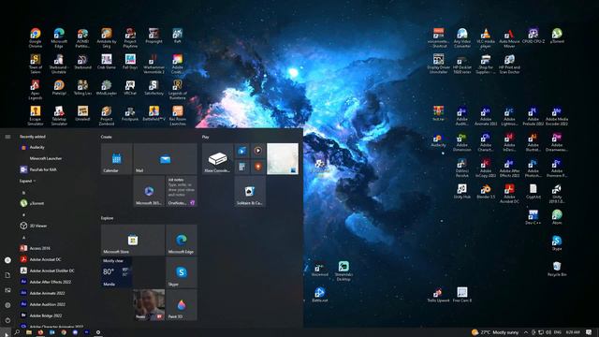Open the Microsoft Store tile
The image size is (599, 337).
[133, 240]
